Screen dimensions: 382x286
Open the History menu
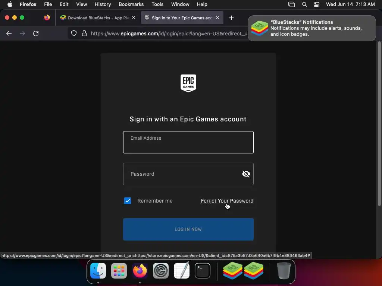click(103, 4)
